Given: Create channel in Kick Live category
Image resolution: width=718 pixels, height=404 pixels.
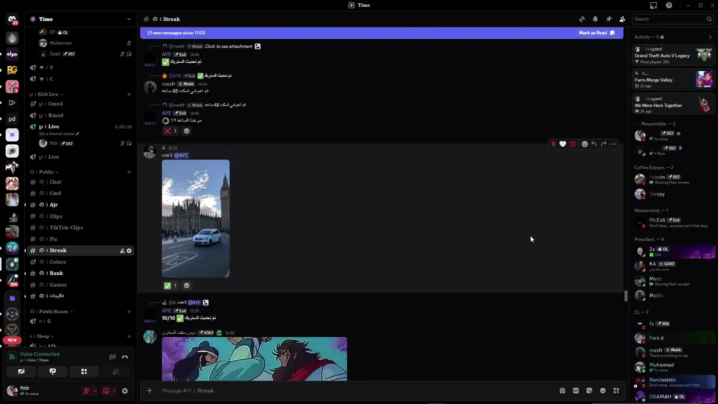Looking at the screenshot, I should [128, 94].
